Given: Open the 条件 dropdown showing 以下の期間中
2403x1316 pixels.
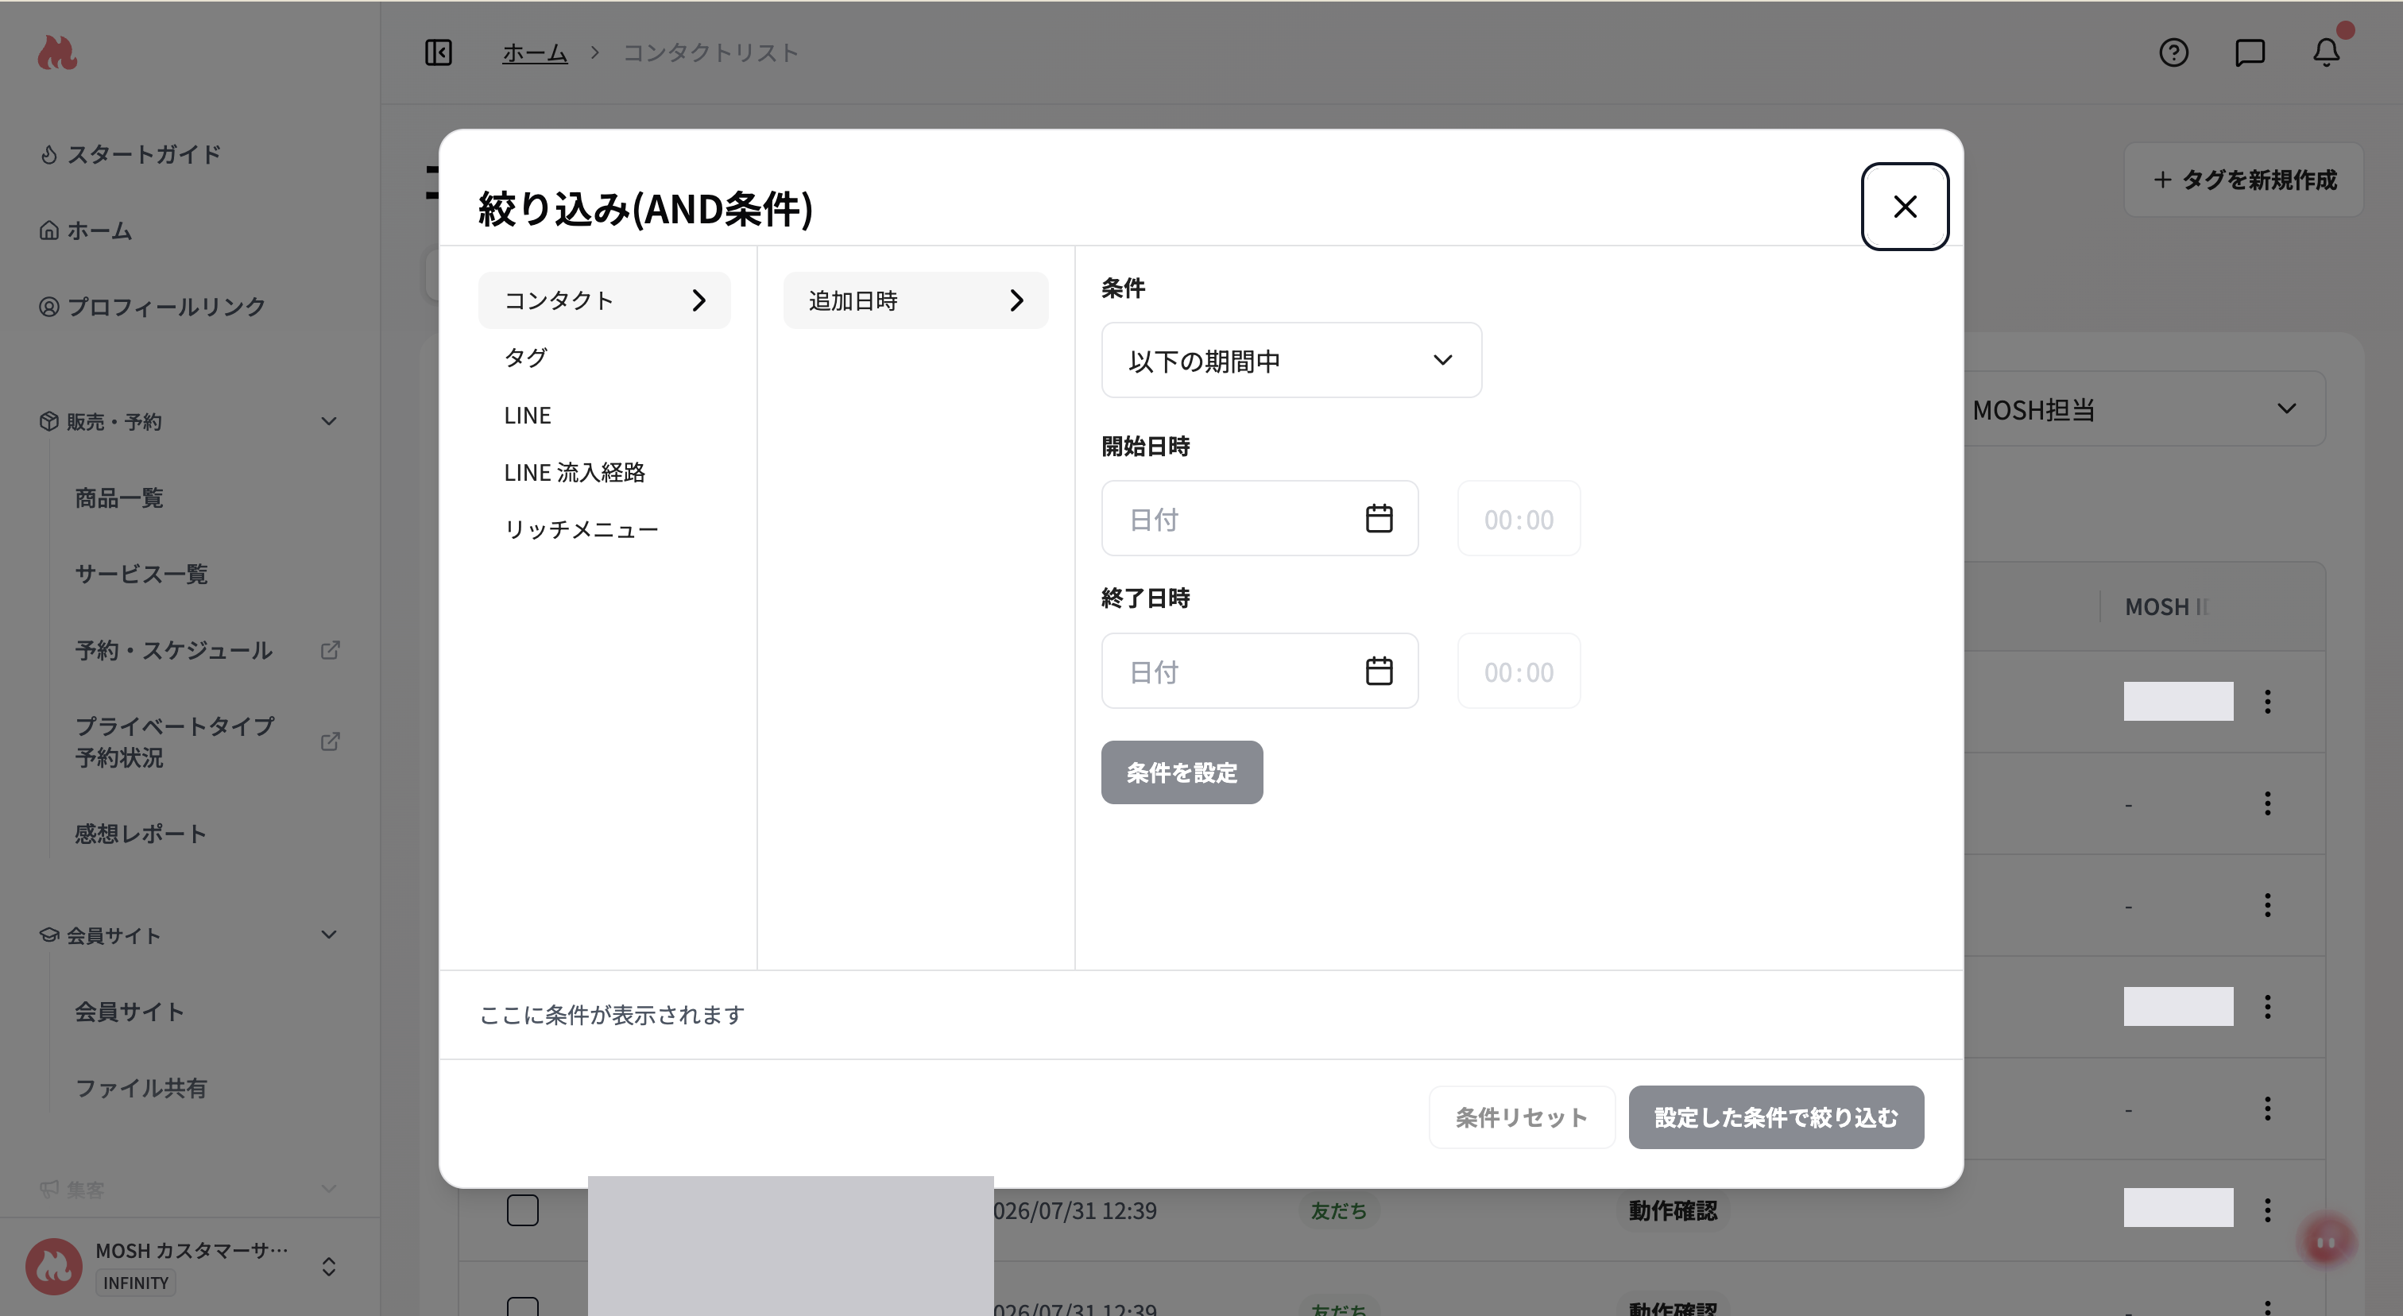Looking at the screenshot, I should click(1291, 360).
